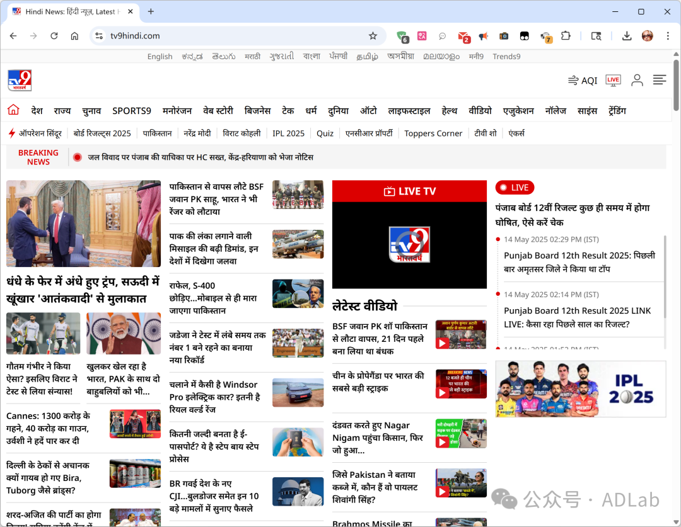Open the एजुकेशन navigation menu
The width and height of the screenshot is (681, 527).
tap(518, 111)
